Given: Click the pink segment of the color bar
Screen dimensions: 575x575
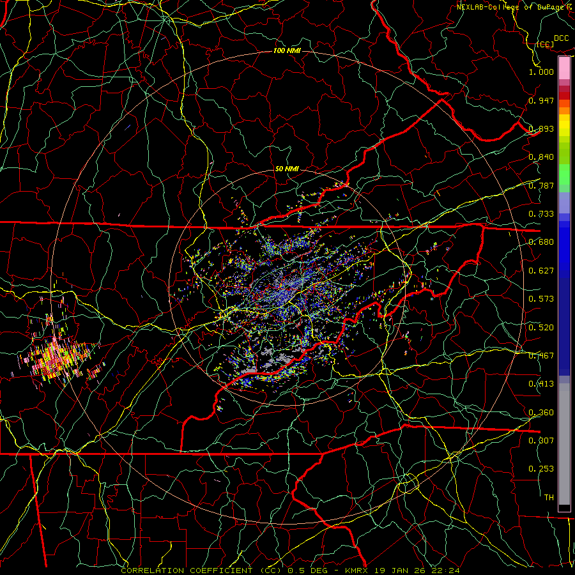Looking at the screenshot, I should (x=564, y=68).
